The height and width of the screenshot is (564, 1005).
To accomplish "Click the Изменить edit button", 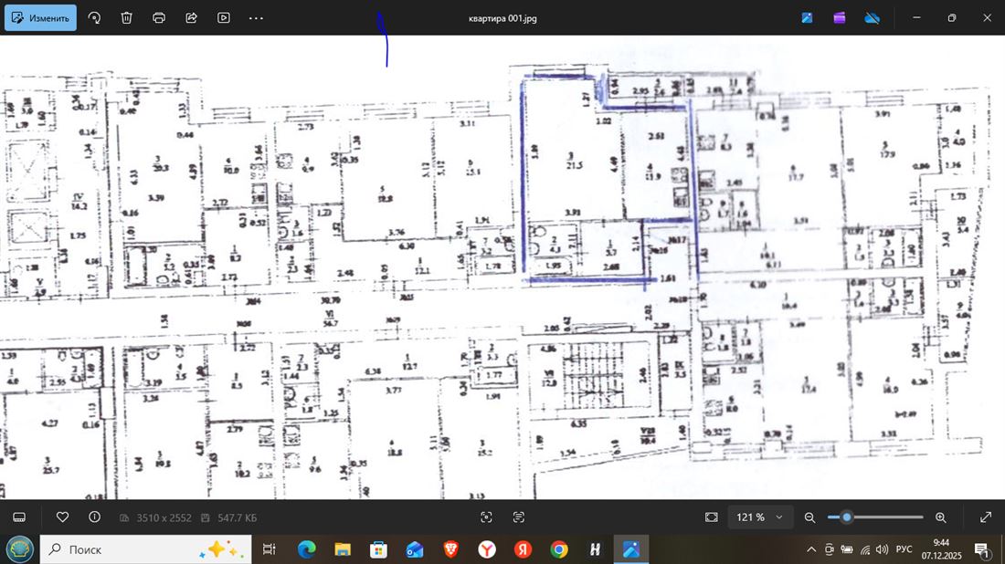I will point(40,17).
